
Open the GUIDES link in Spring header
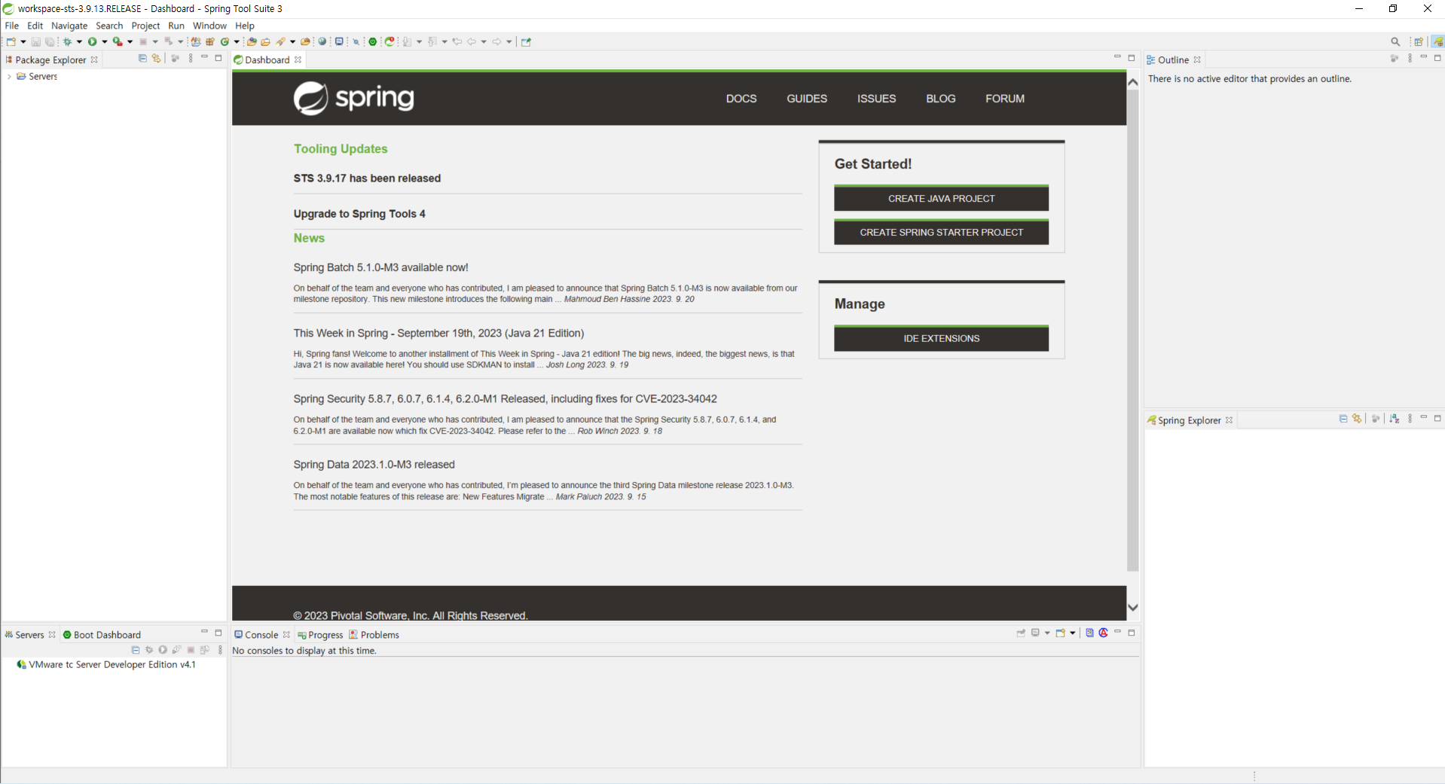(x=807, y=99)
